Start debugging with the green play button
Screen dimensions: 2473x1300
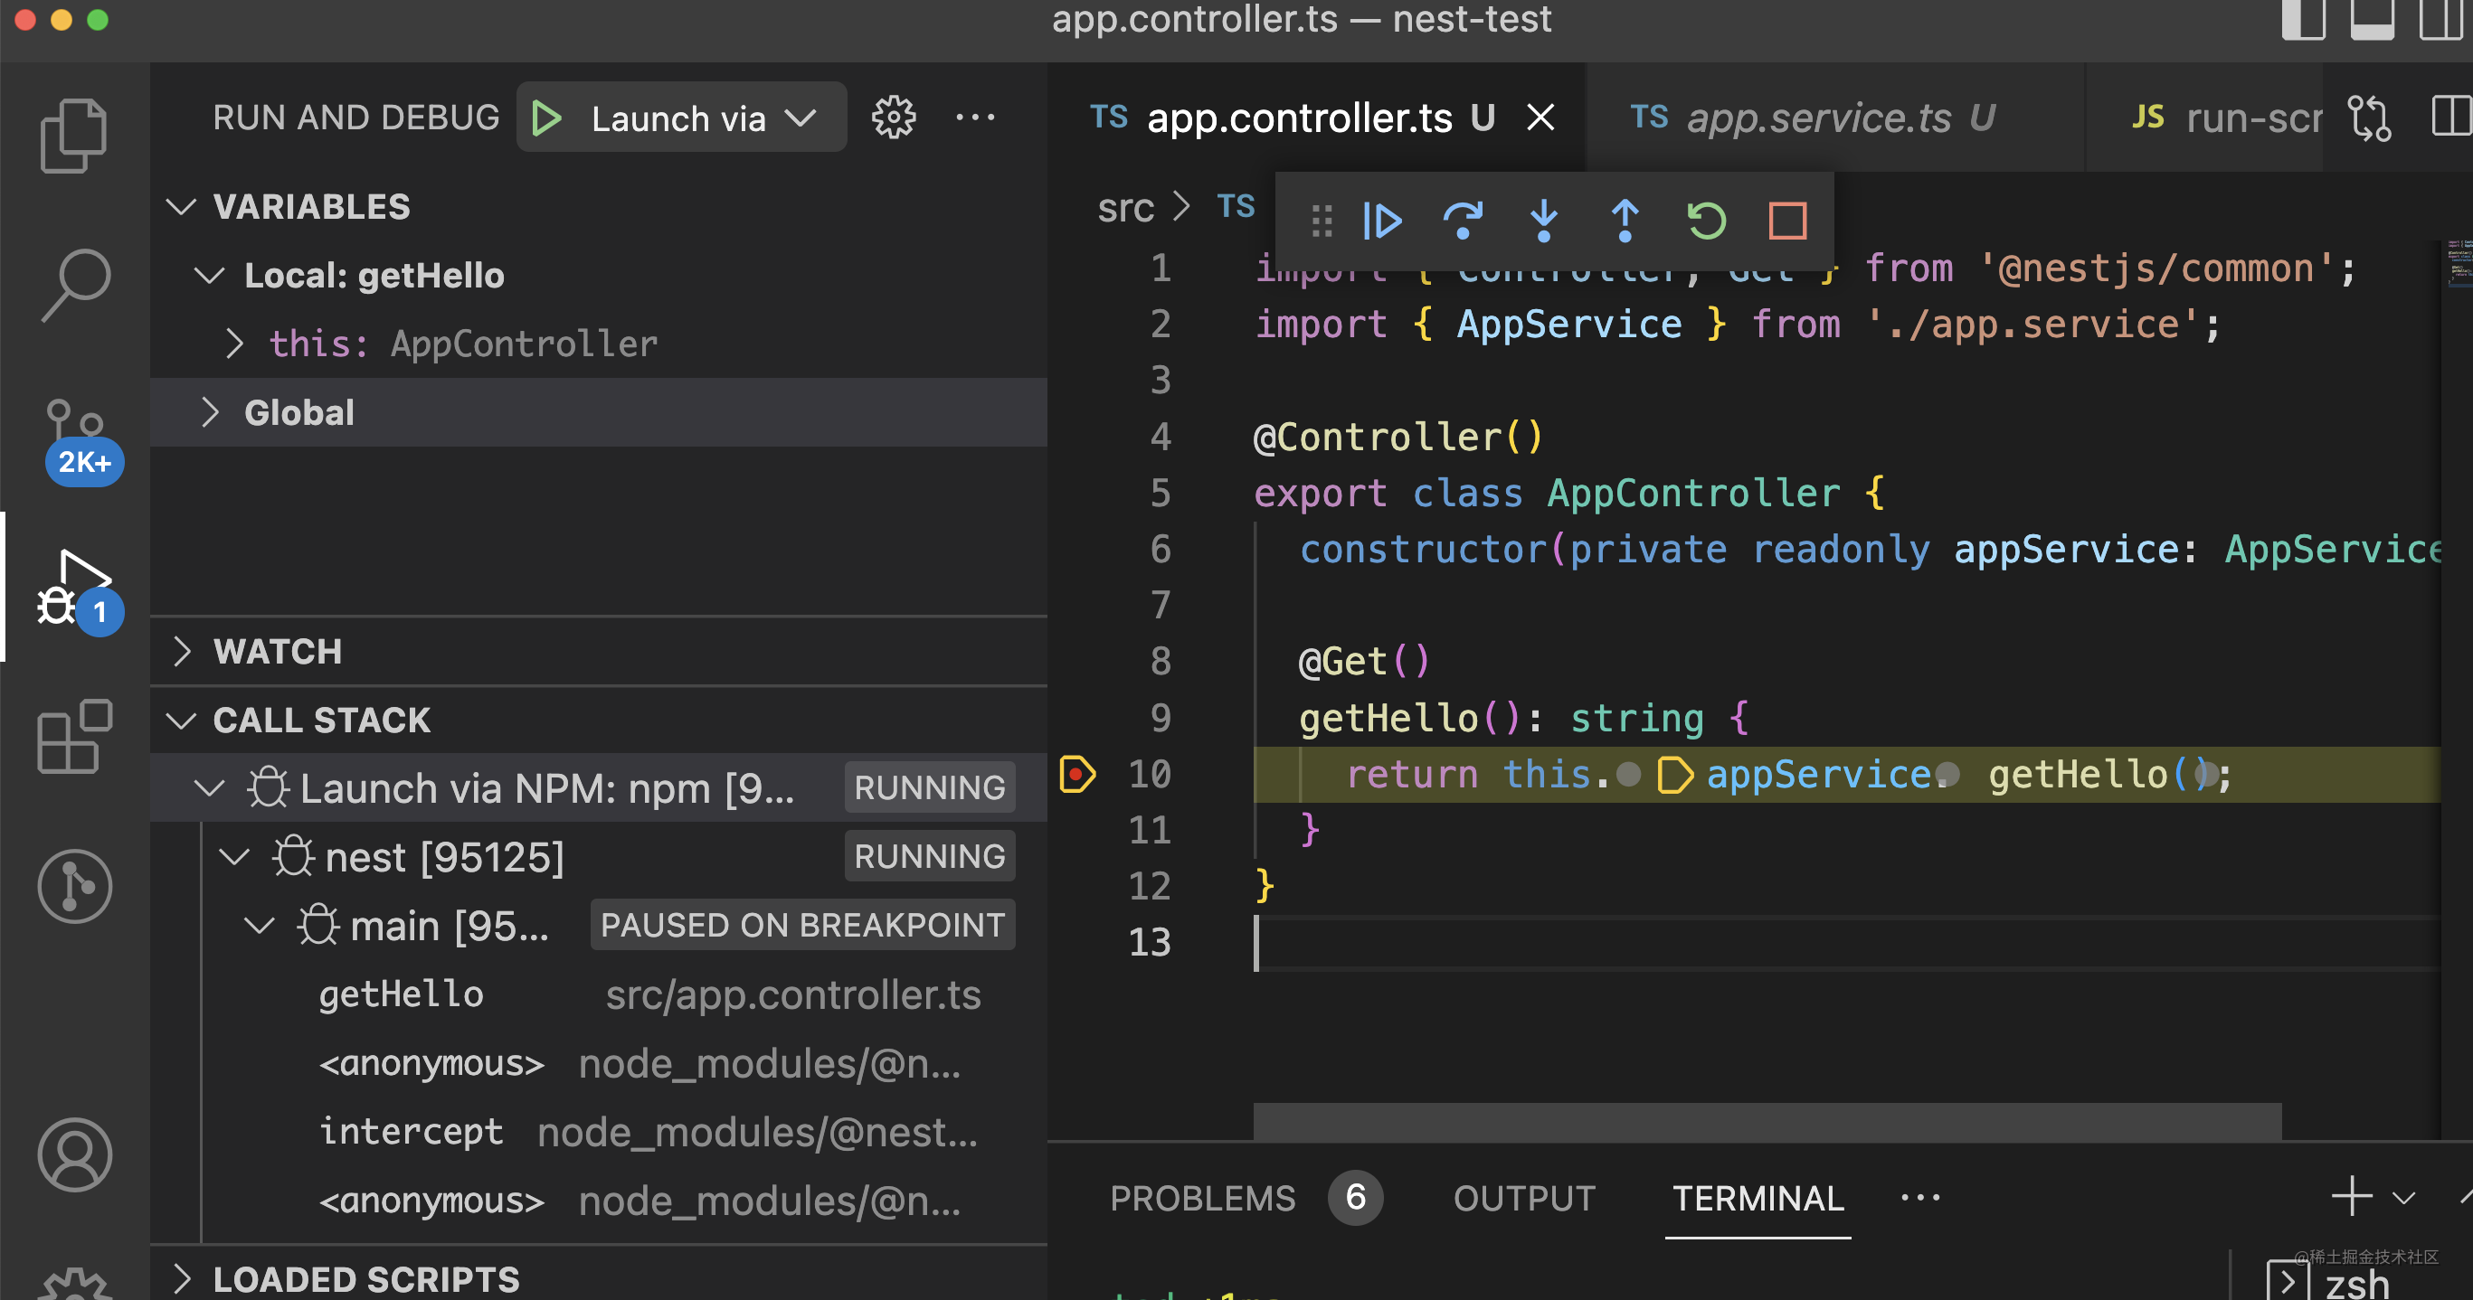coord(546,118)
